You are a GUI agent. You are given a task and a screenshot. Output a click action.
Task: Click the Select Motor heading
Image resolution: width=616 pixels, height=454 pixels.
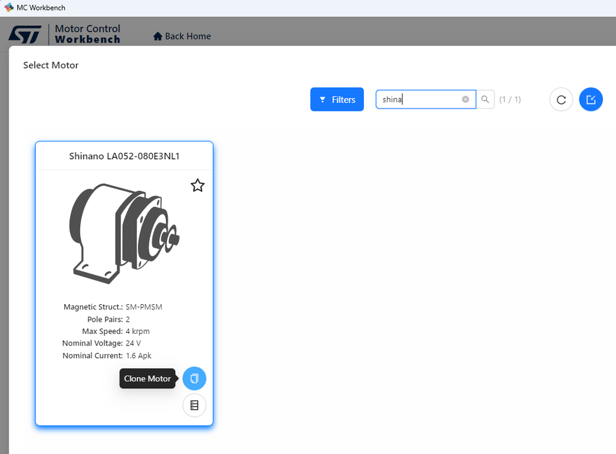51,65
